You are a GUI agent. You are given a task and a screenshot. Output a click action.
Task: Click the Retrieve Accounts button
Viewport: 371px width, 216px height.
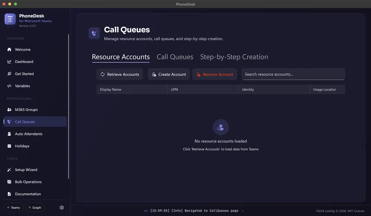click(120, 74)
